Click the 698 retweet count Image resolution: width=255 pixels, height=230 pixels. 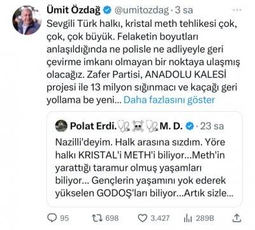point(112,218)
